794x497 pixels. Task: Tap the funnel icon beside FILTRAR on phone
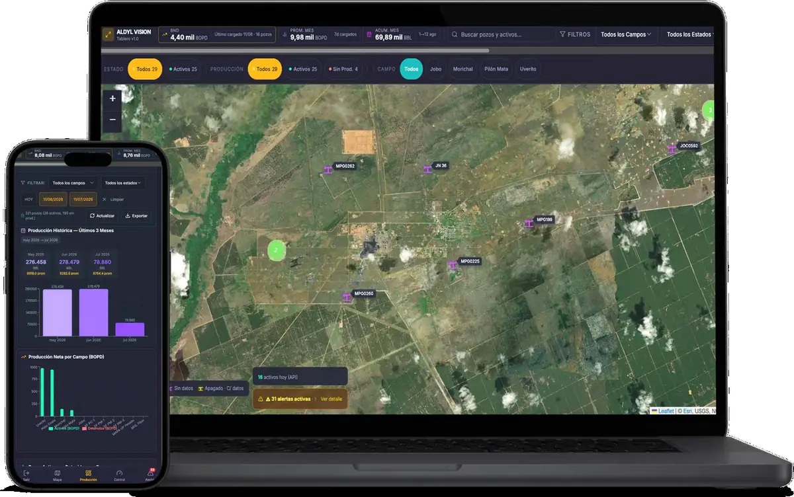click(23, 182)
